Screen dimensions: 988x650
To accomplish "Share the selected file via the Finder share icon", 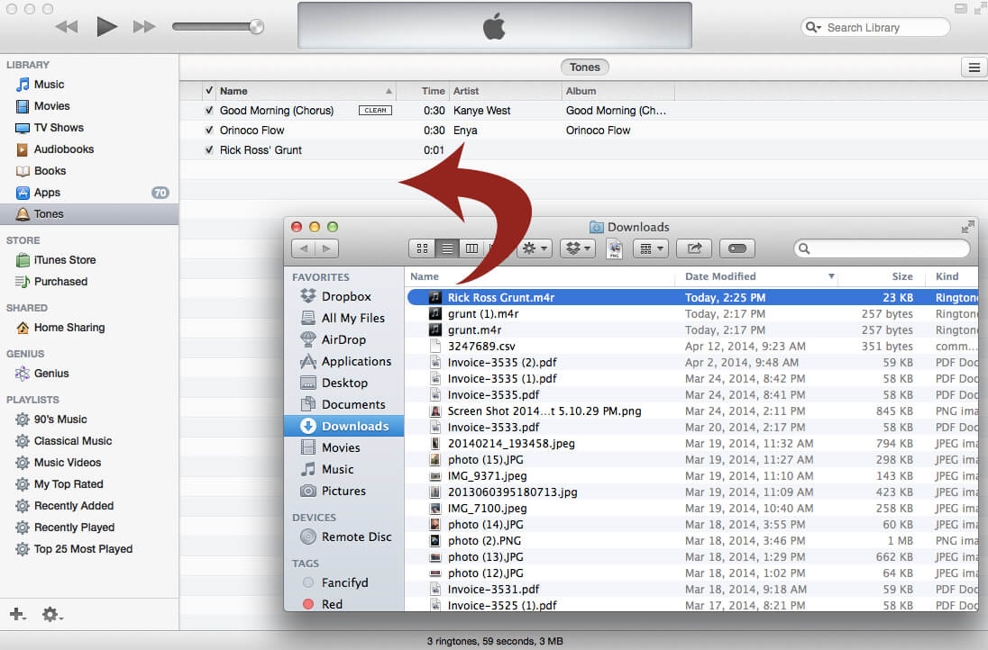I will point(694,248).
